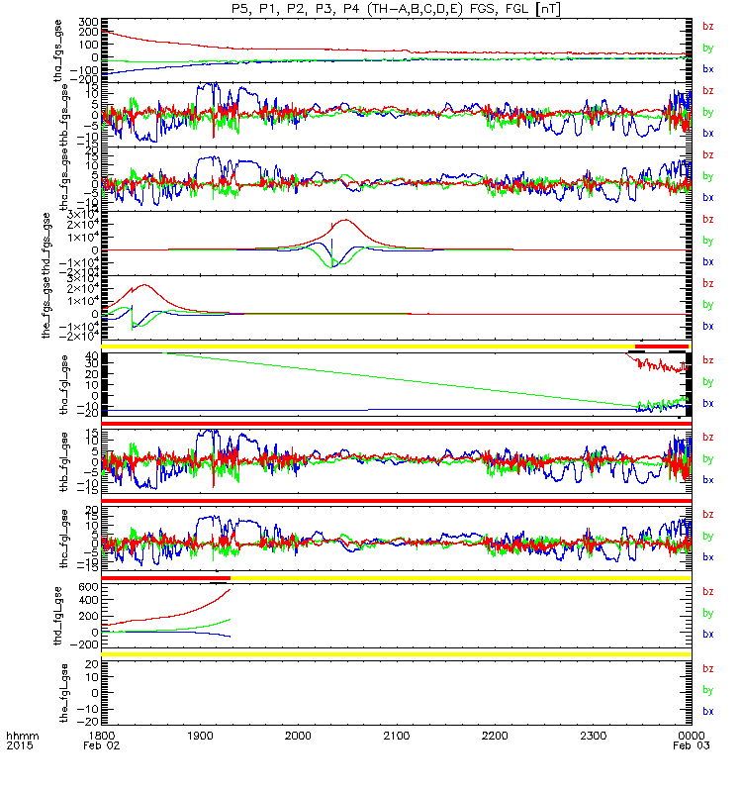Click the 2000 time axis label
Screen dimensions: 742x792
click(298, 736)
